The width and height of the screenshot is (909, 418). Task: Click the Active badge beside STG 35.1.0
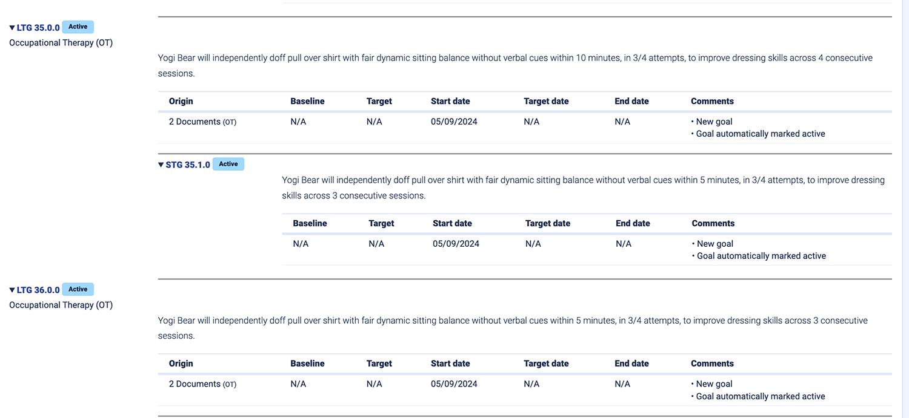(x=228, y=164)
